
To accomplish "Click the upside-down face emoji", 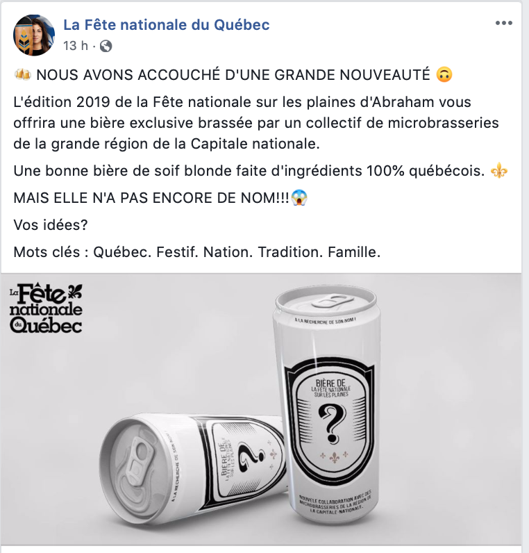I will pyautogui.click(x=444, y=75).
